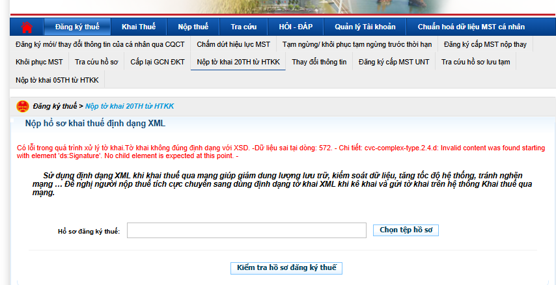Screen dimensions: 556x285
Task: Open Nộp tờ khai 05TH từ HTKK tab
Action: (x=57, y=79)
